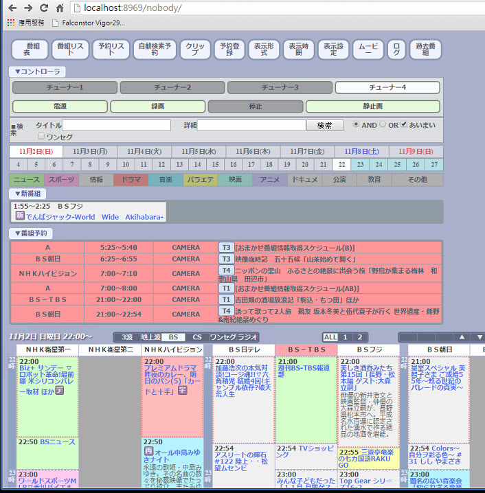Switch to the ワンセグ broadcast tab
Viewport: 485px width, 493px height.
pyautogui.click(x=223, y=337)
